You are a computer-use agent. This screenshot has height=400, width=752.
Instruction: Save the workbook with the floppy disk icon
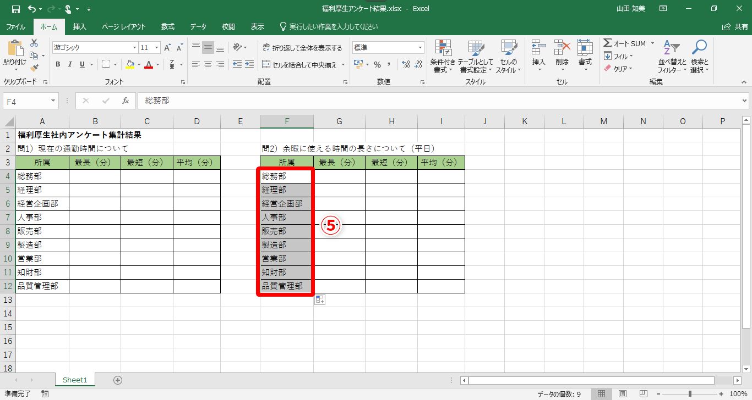pyautogui.click(x=15, y=9)
